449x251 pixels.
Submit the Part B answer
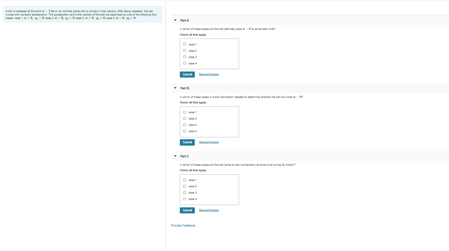point(187,142)
